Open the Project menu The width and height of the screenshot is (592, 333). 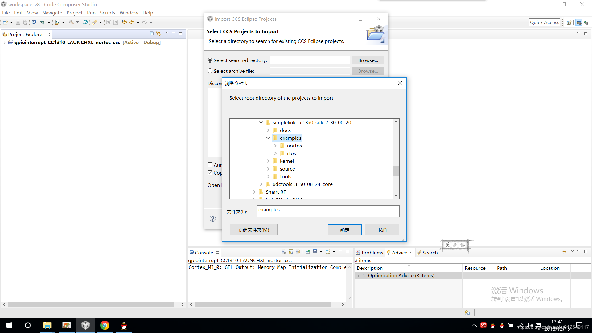(75, 13)
